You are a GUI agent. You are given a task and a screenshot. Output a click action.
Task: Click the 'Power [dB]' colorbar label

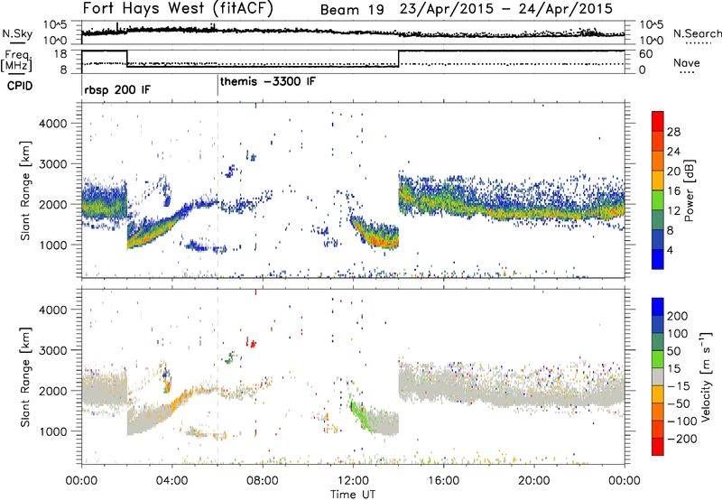click(x=690, y=190)
